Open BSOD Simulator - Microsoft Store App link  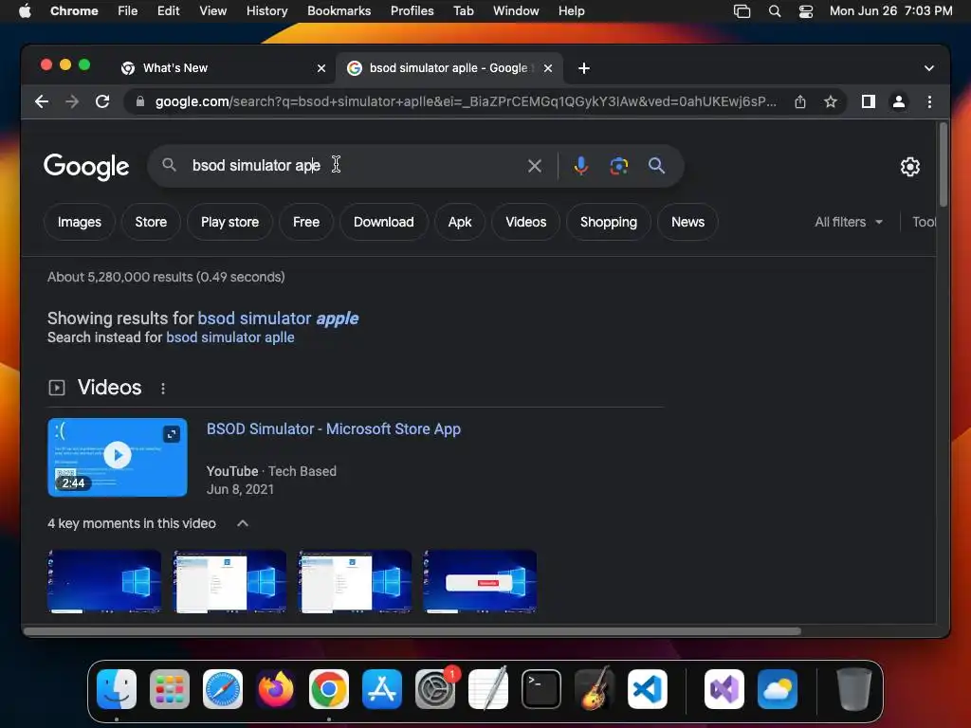point(333,429)
